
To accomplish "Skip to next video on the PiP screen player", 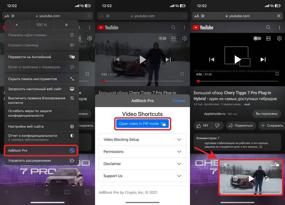I will (263, 59).
